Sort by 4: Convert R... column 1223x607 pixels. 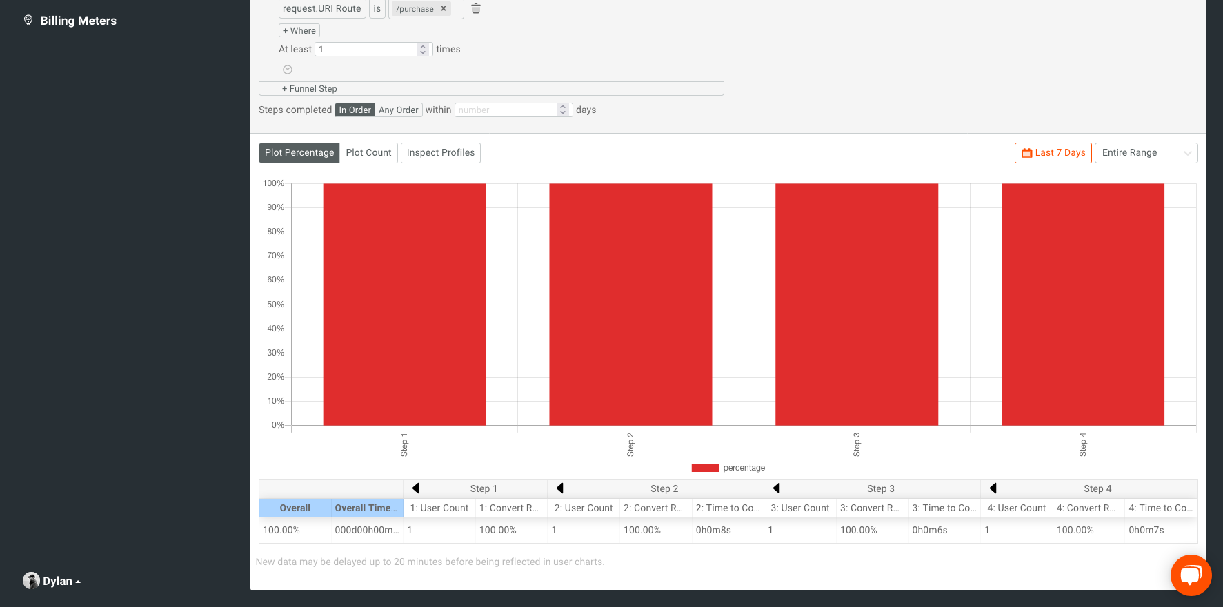[1089, 508]
